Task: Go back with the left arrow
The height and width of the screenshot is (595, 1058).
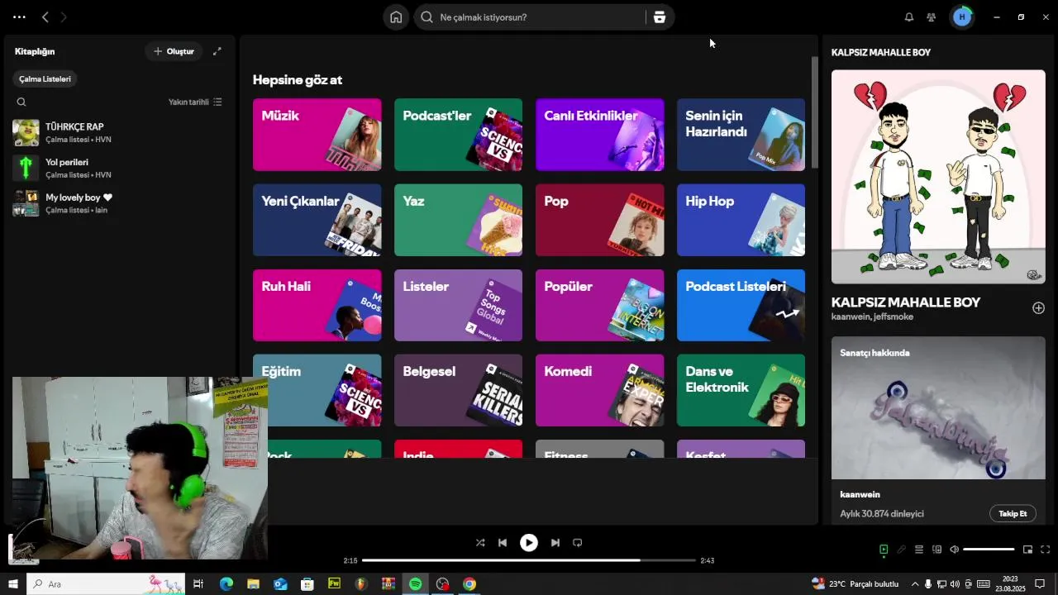Action: tap(45, 17)
